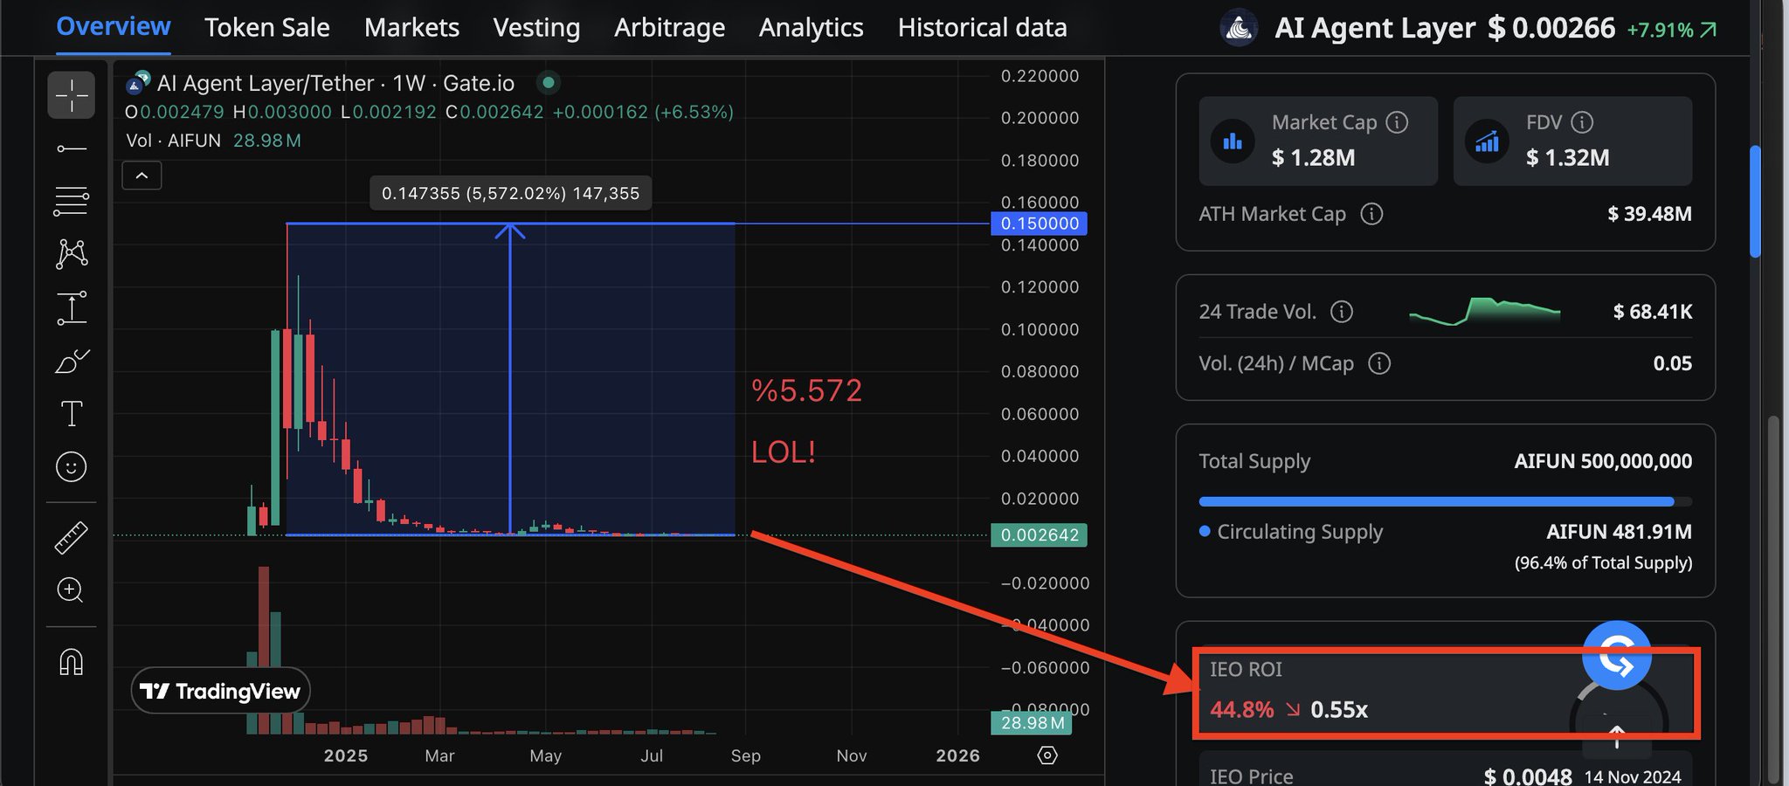Open the Historical data tab
This screenshot has height=786, width=1789.
982,28
